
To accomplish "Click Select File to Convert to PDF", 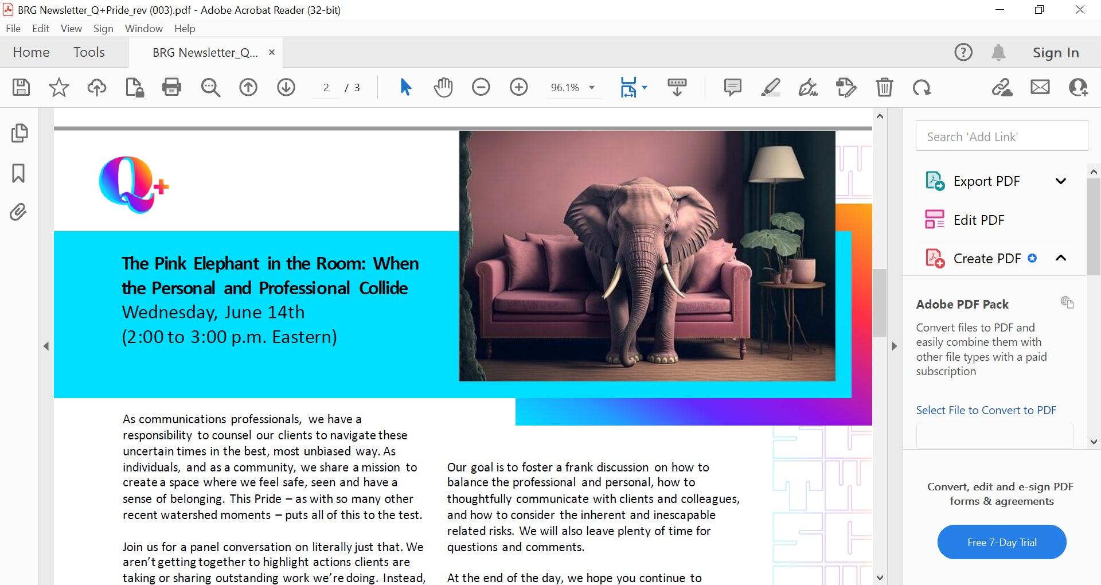I will (x=986, y=410).
